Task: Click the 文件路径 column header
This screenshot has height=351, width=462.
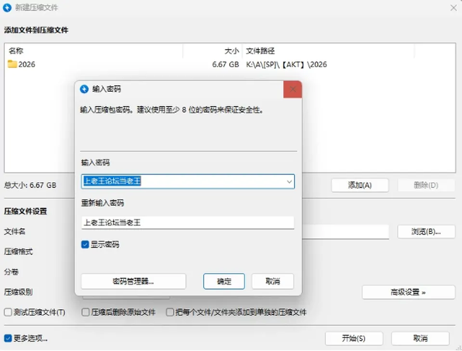Action: [328, 51]
